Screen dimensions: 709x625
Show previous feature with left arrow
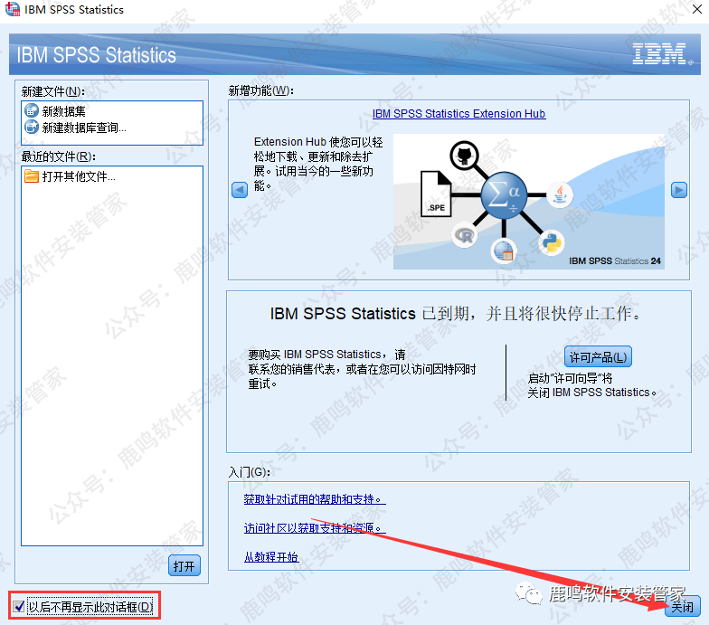click(240, 190)
